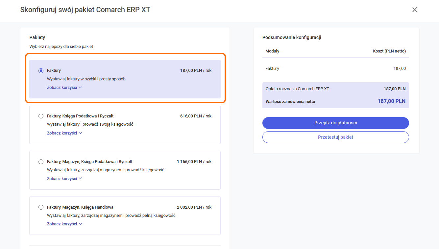
Task: Select Faktury, Magazyn, Księga Podatkowa i Ryczałt radio
Action: pos(41,162)
